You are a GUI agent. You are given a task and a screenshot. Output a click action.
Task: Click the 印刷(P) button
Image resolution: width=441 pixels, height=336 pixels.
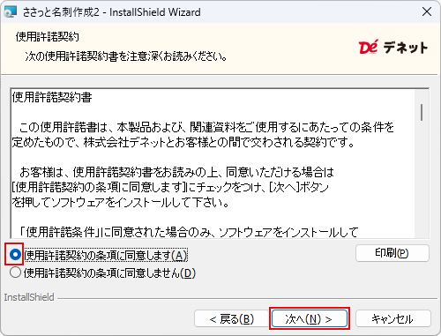pos(392,253)
